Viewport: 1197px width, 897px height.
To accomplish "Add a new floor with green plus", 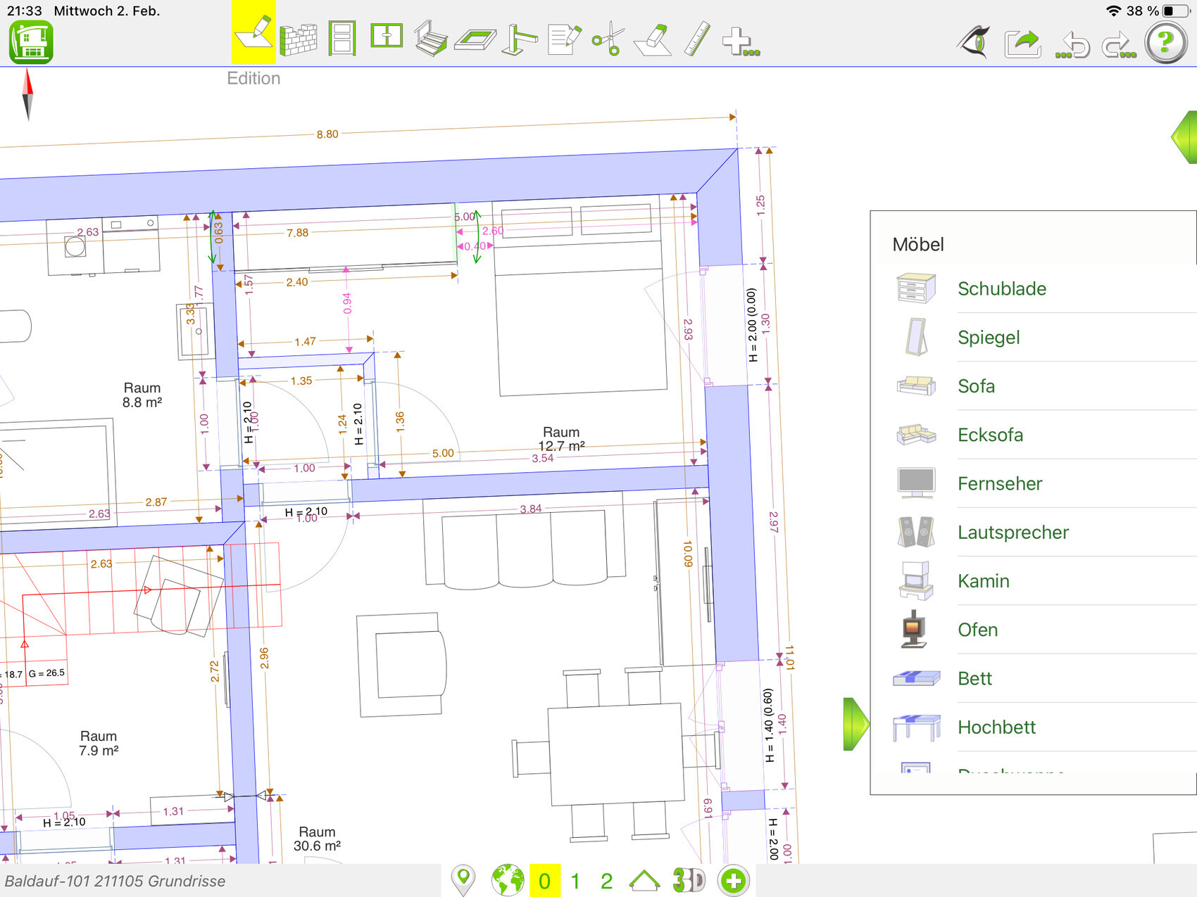I will pyautogui.click(x=733, y=881).
